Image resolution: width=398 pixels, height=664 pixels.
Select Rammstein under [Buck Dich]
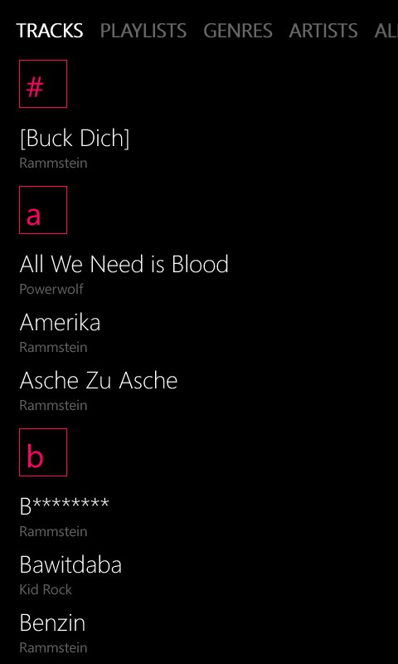[53, 163]
